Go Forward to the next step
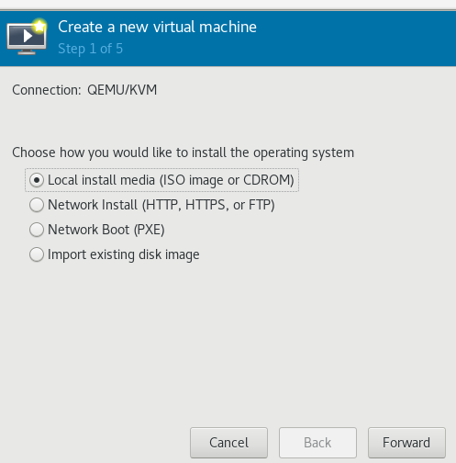456x463 pixels. 406,443
